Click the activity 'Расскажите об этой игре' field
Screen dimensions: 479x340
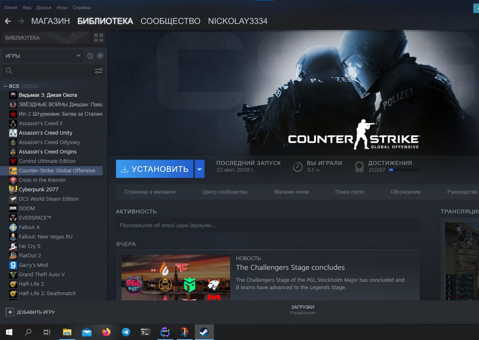coord(268,225)
